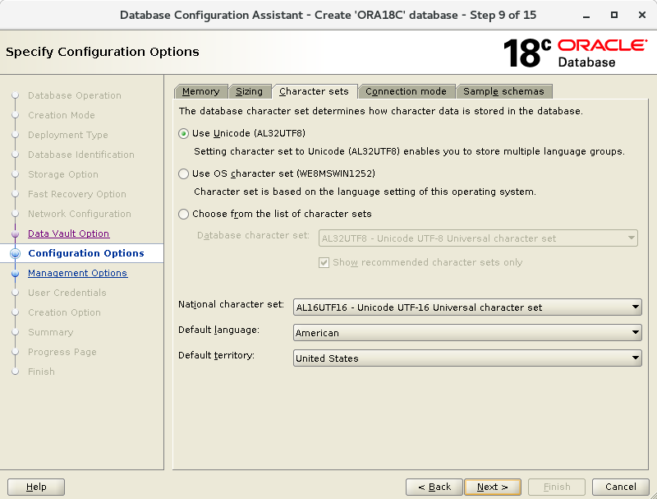The width and height of the screenshot is (657, 499).
Task: Click the User Credentials step label
Action: (67, 293)
